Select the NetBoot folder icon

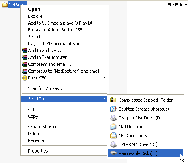point(4,5)
